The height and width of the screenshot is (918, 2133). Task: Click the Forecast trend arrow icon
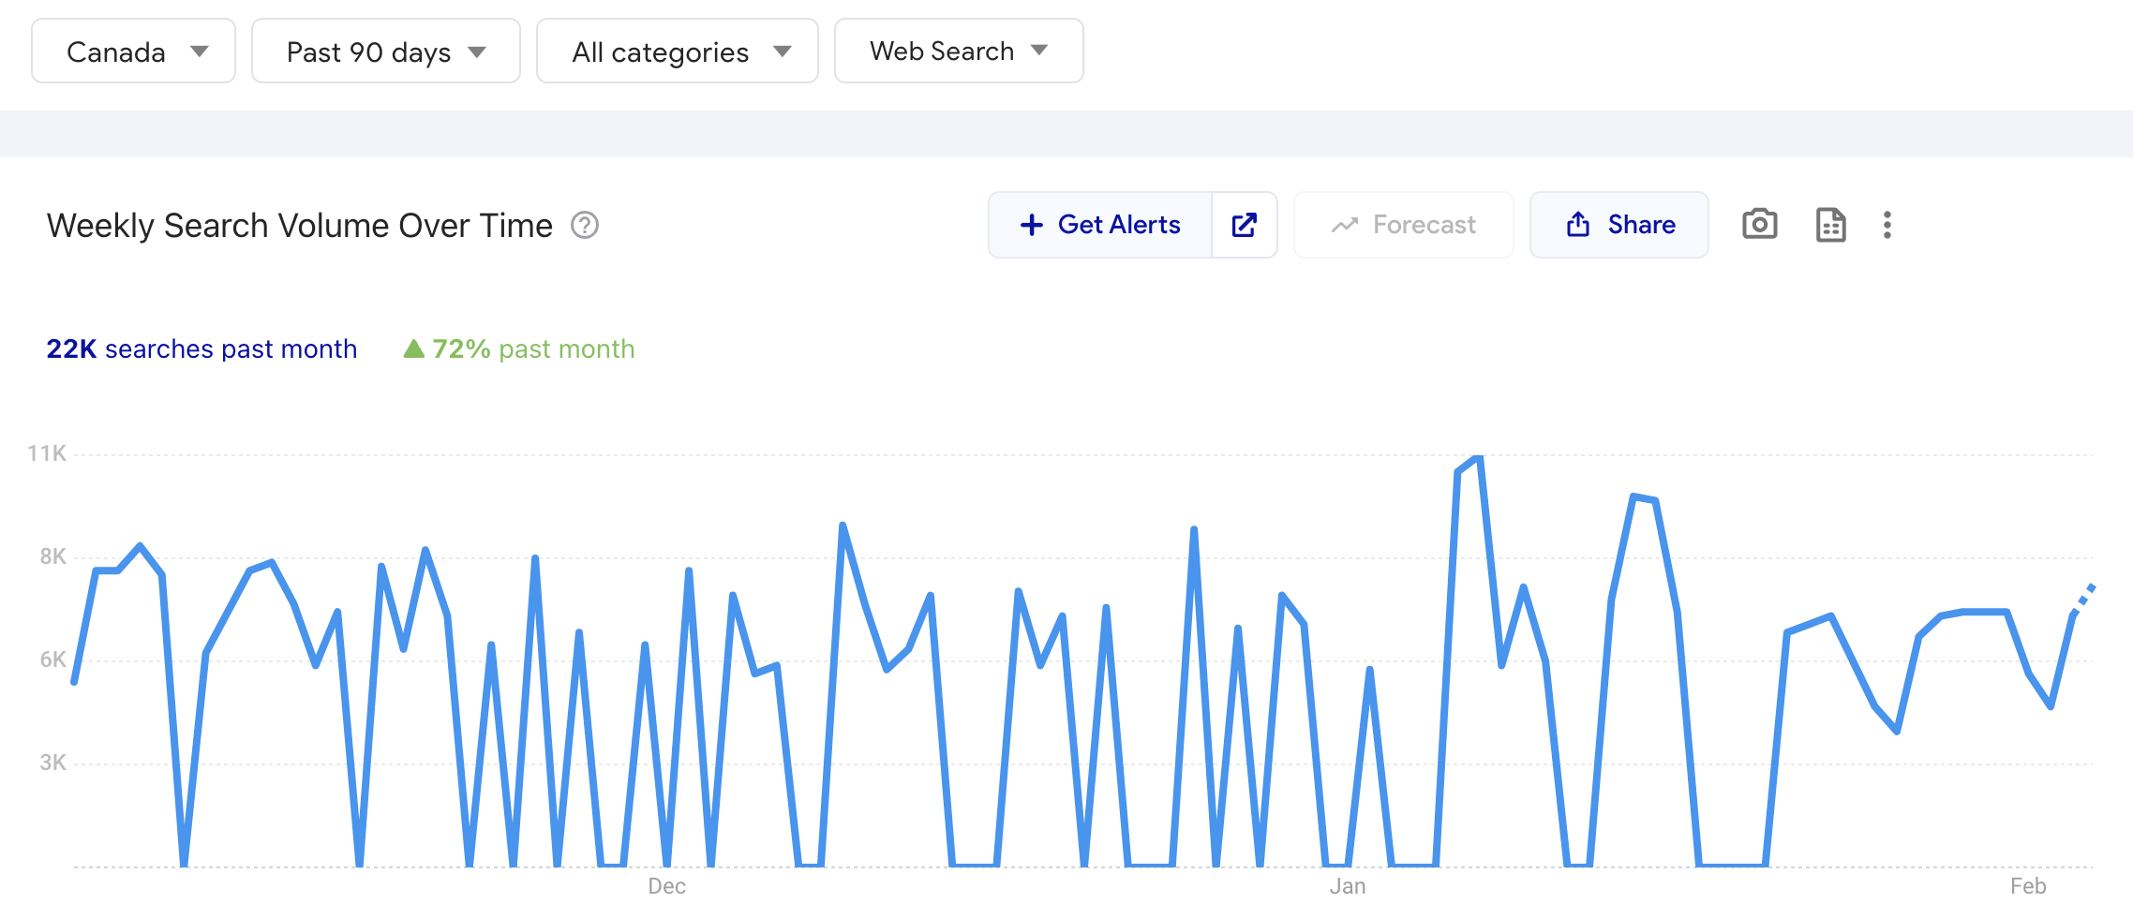click(x=1345, y=225)
